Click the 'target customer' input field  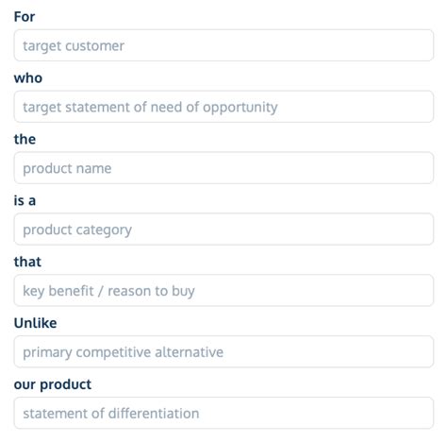click(223, 45)
